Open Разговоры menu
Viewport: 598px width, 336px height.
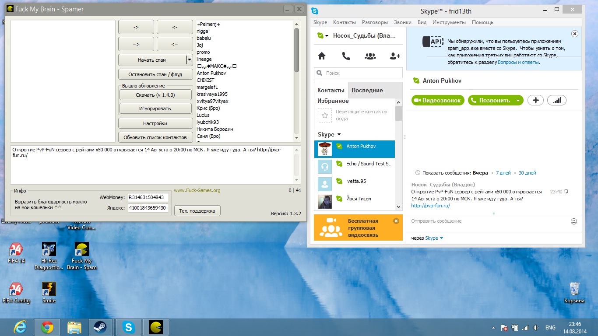pyautogui.click(x=375, y=22)
